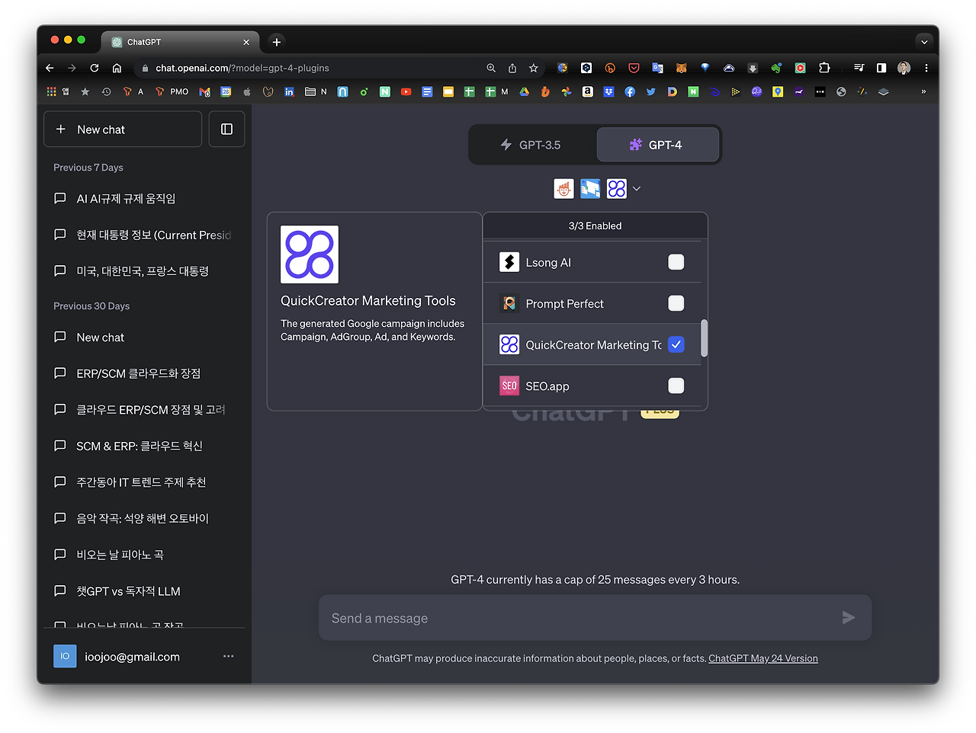Open the Facebook bookmark

pyautogui.click(x=630, y=91)
